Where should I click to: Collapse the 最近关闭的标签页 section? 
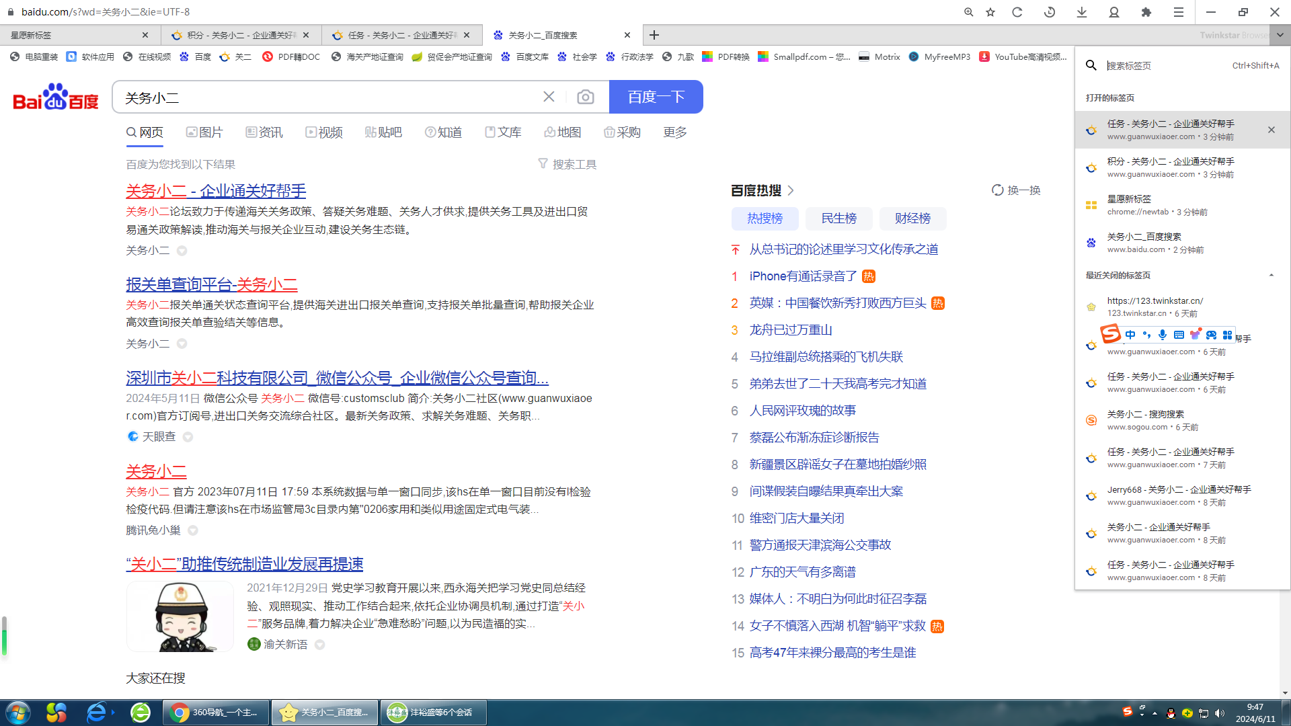click(1272, 275)
